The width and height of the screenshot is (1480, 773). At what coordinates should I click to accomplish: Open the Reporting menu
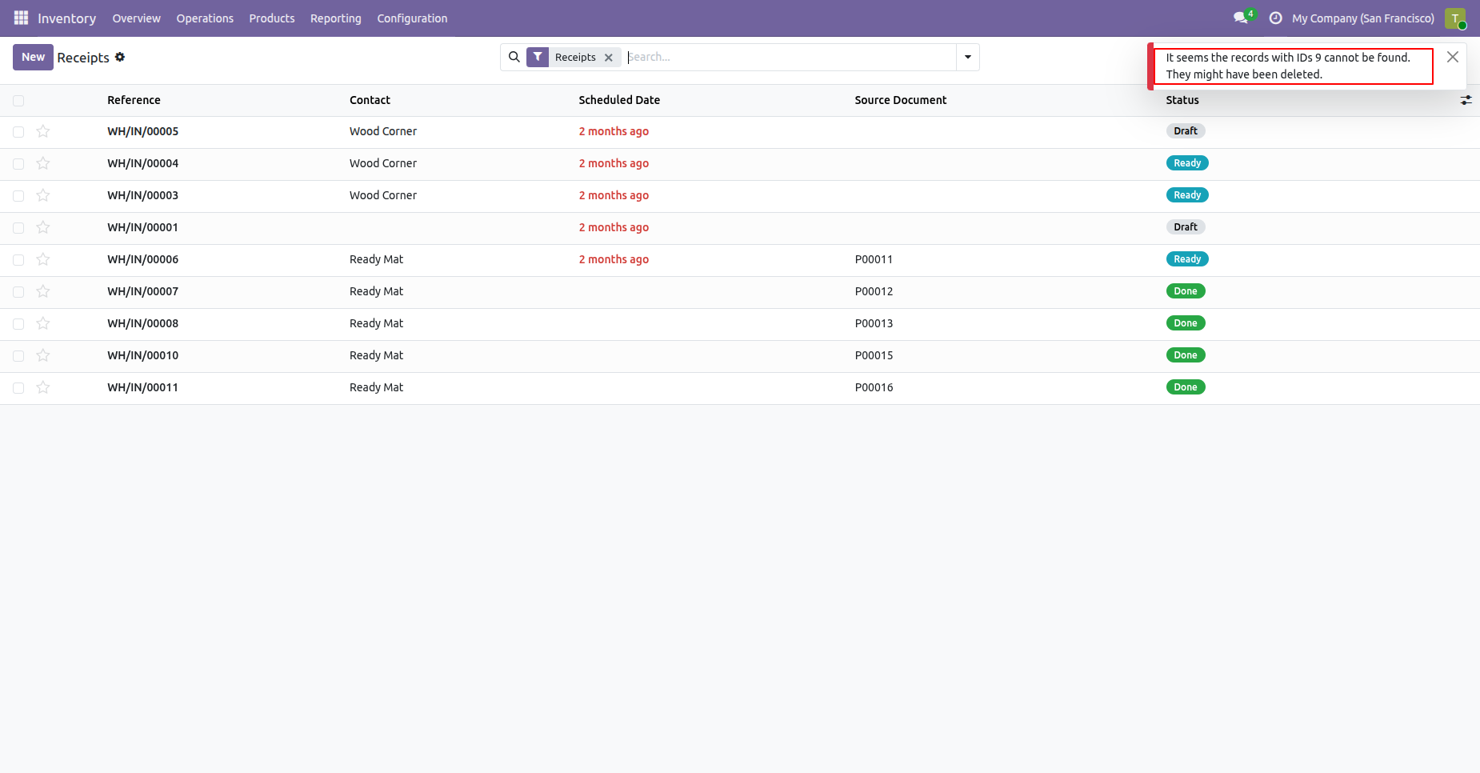pyautogui.click(x=336, y=18)
